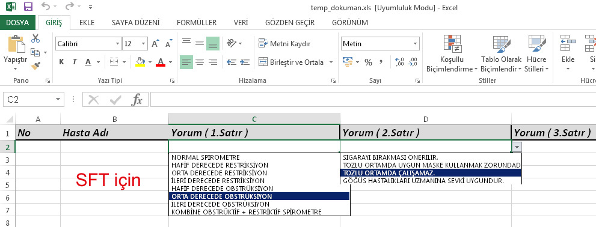Image resolution: width=596 pixels, height=227 pixels.
Task: Choose TOZLU ORTAMDA ÇALIŞAMAZ list item
Action: (x=430, y=173)
